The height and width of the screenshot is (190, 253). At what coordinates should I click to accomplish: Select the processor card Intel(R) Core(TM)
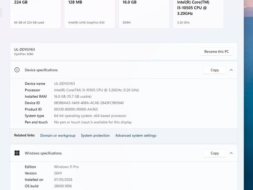[x=198, y=14]
